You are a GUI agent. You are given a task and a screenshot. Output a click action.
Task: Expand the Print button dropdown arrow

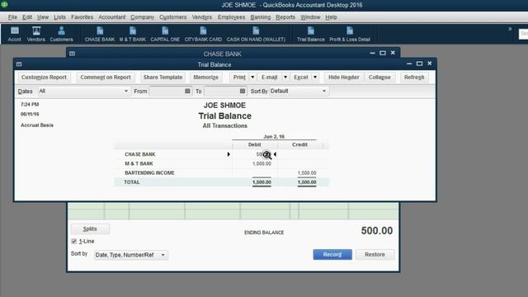click(x=252, y=77)
